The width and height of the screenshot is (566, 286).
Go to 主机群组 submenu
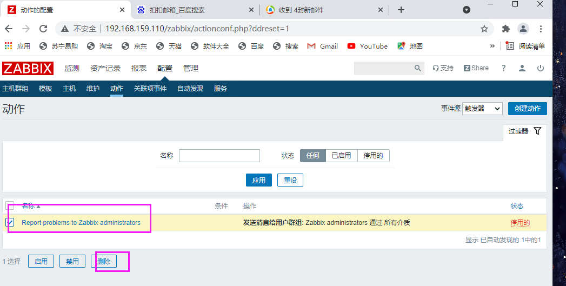(15, 89)
